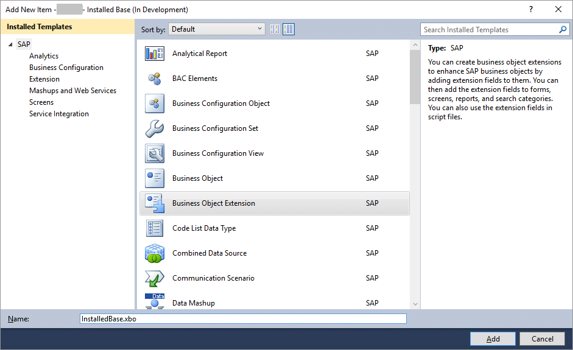
Task: Select the Analytical Report template icon
Action: (x=154, y=54)
